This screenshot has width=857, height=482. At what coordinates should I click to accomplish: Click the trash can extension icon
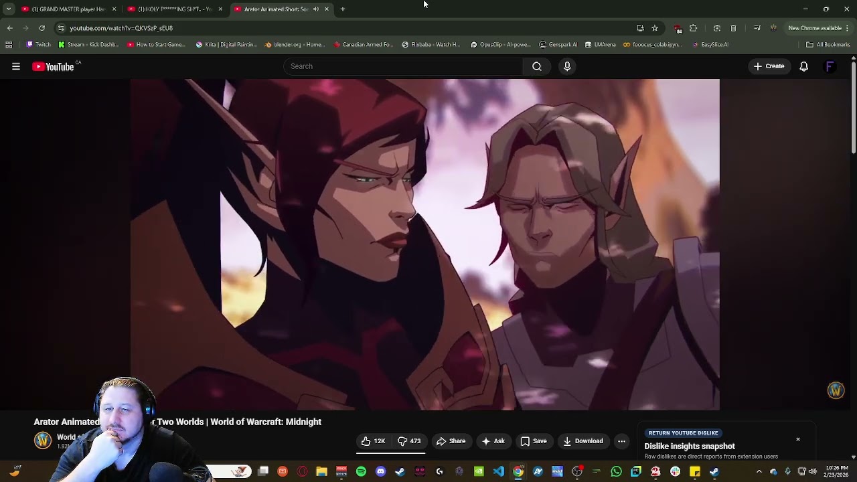pos(733,28)
